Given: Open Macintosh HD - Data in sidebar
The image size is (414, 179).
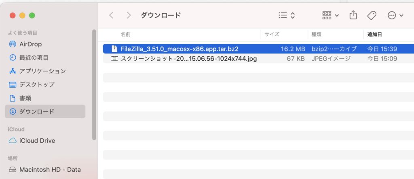Looking at the screenshot, I should [45, 169].
